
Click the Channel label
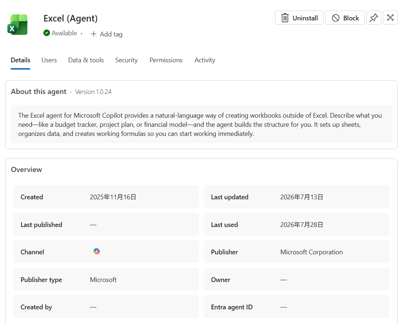[x=32, y=252]
